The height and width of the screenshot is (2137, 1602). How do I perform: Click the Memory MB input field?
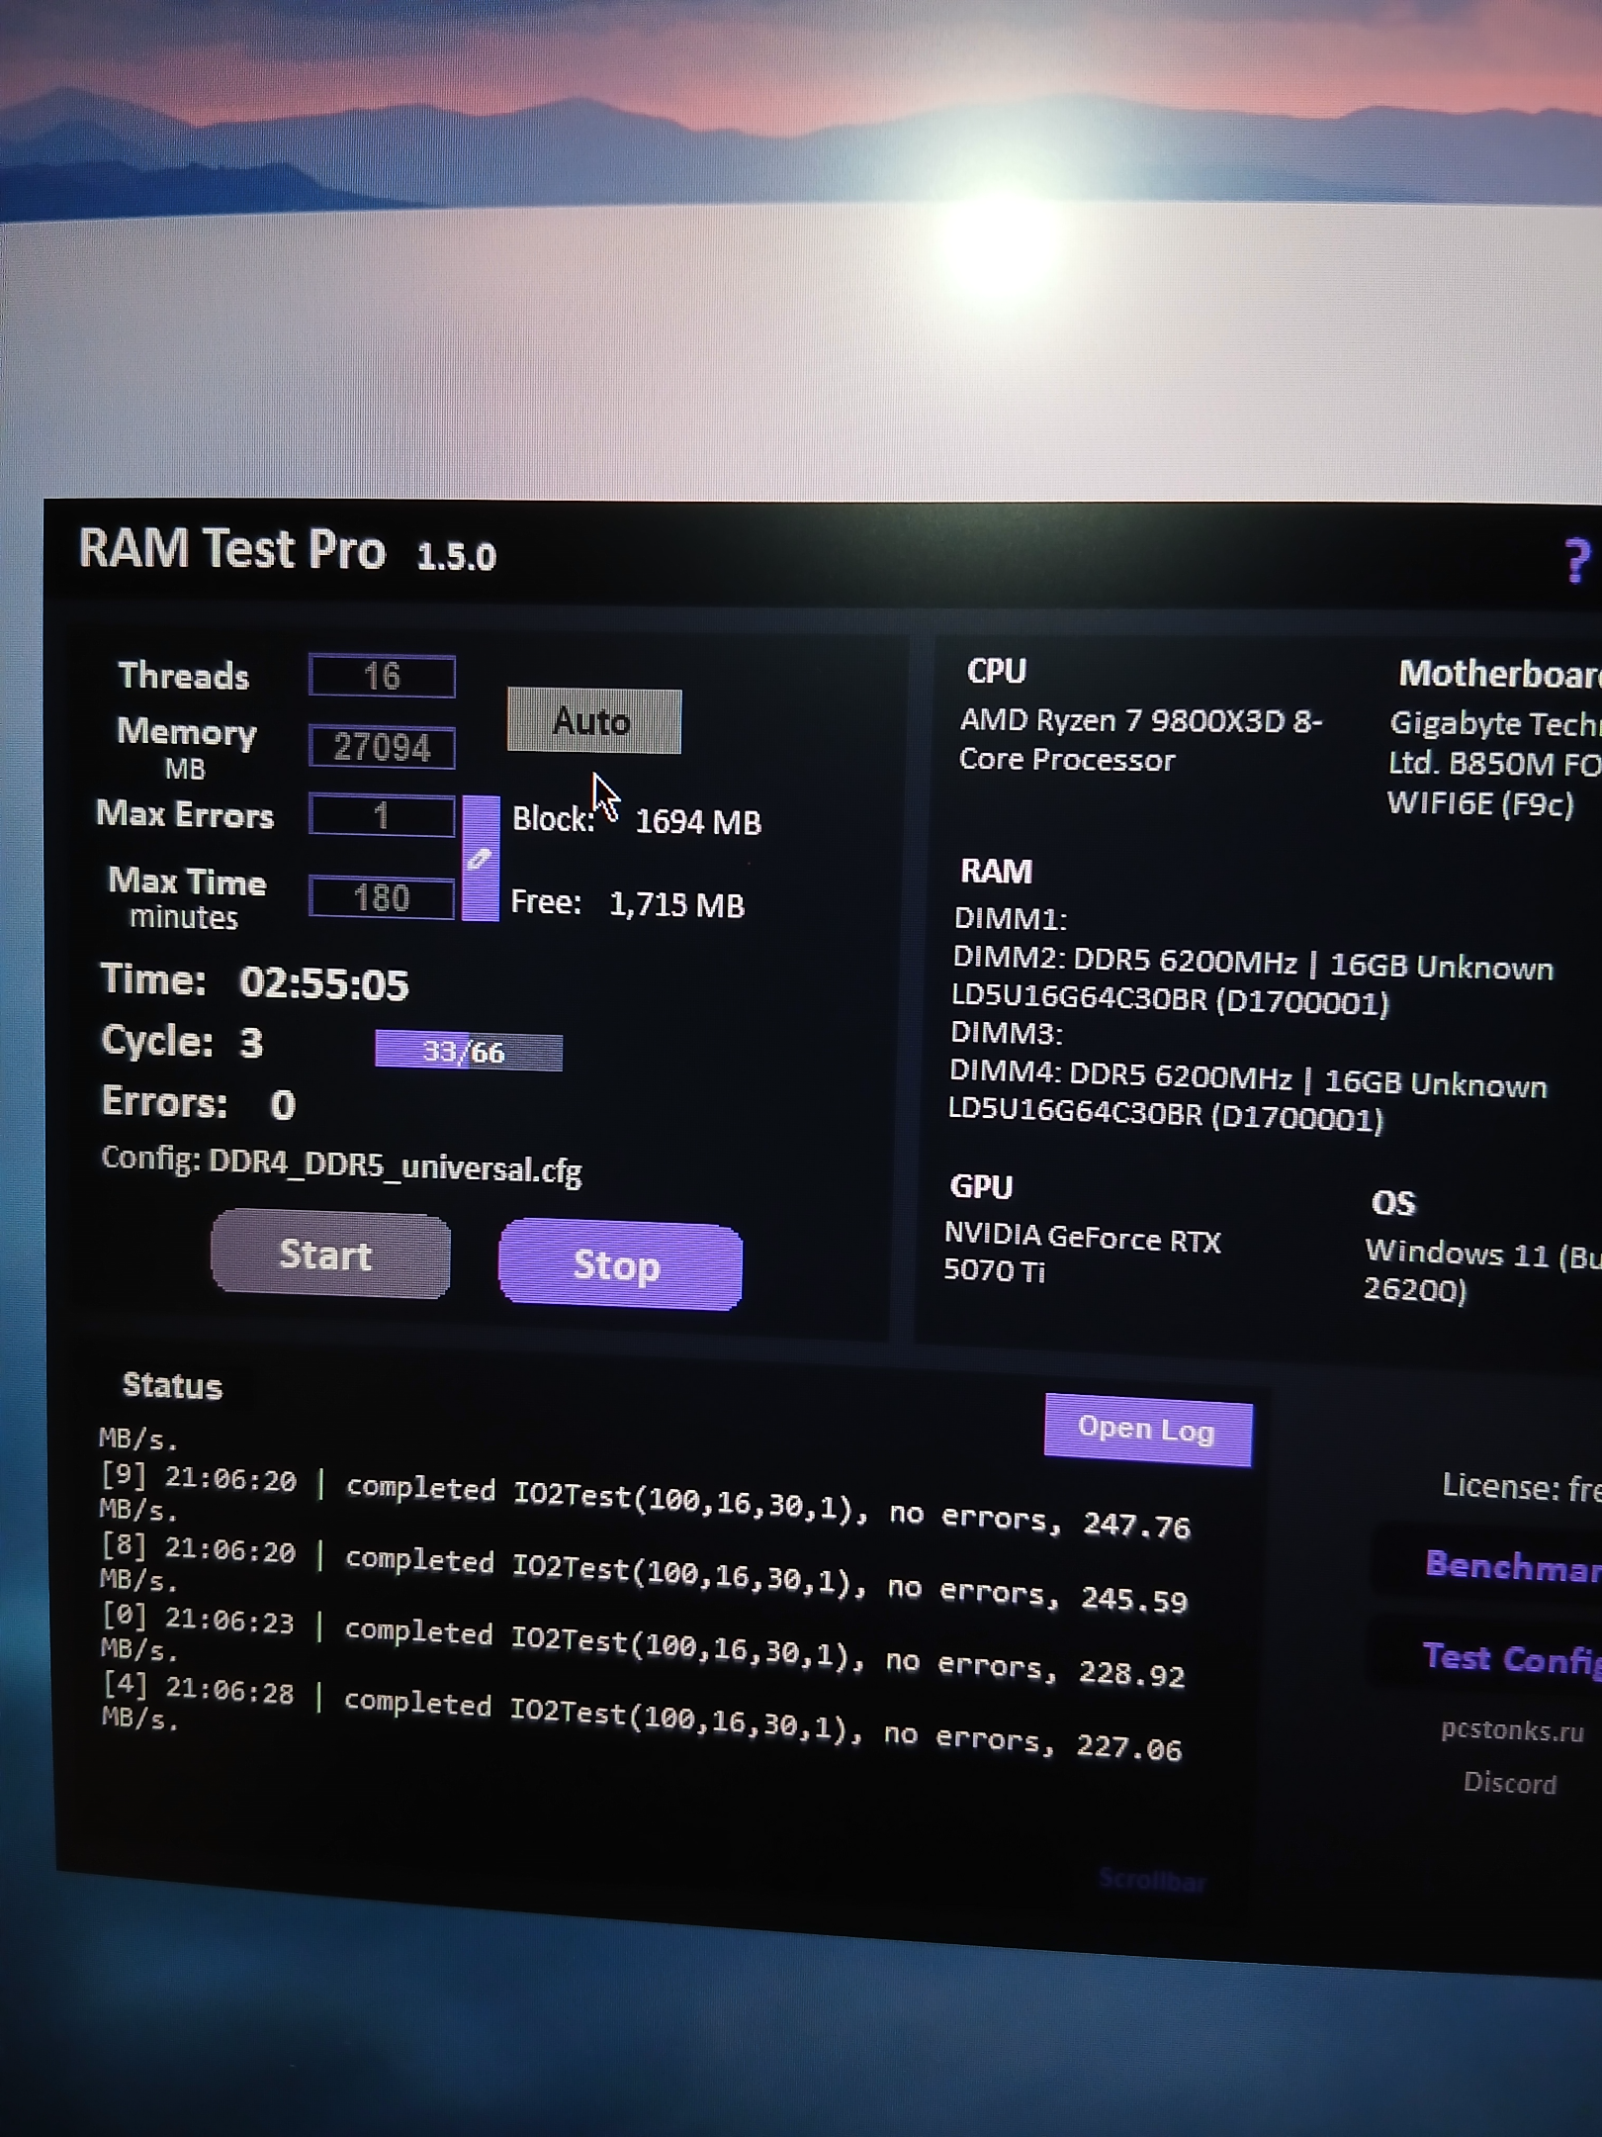tap(382, 747)
